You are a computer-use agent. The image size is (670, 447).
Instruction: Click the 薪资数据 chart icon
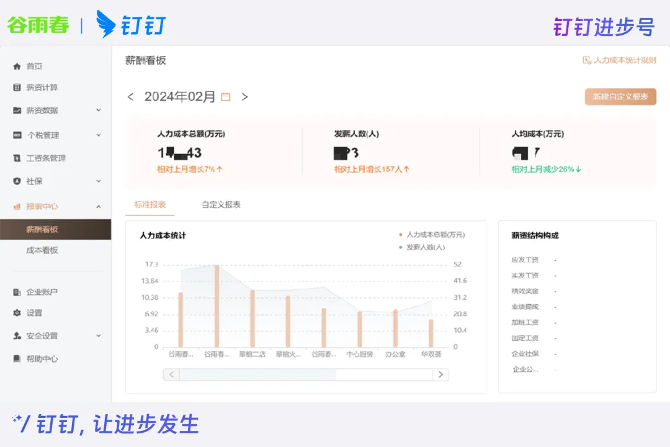coord(17,111)
